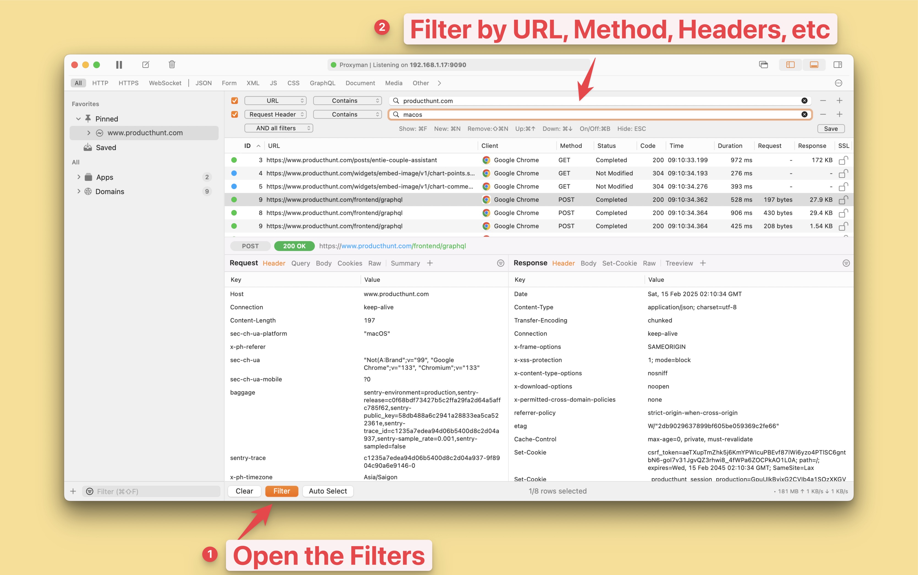918x575 pixels.
Task: Clear the macos filter text
Action: click(804, 114)
